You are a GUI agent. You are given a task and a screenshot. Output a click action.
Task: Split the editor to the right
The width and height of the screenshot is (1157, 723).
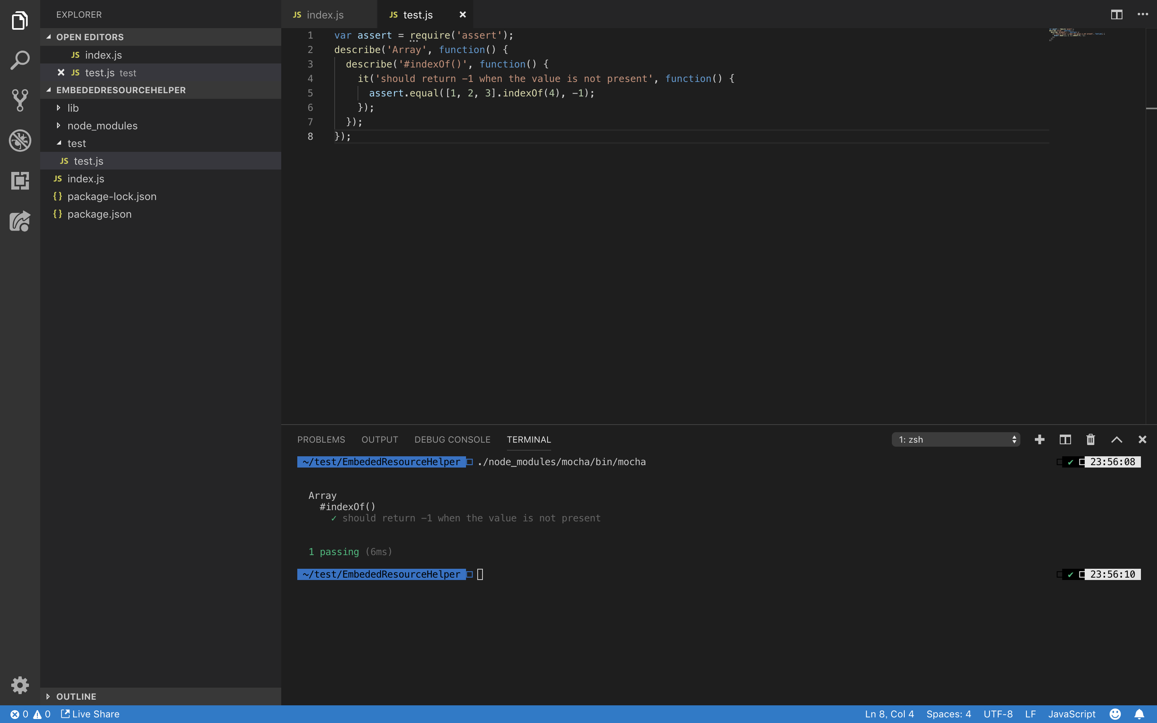tap(1116, 14)
